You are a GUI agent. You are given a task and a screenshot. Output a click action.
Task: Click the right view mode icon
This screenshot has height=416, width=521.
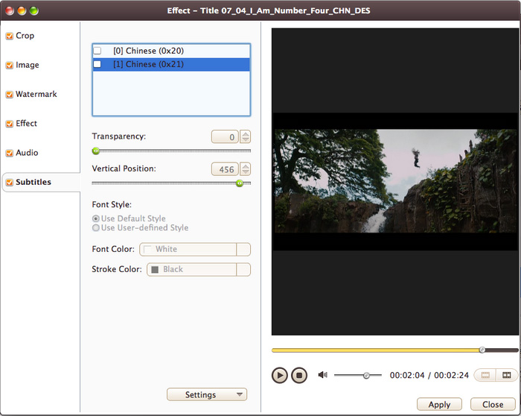point(507,375)
